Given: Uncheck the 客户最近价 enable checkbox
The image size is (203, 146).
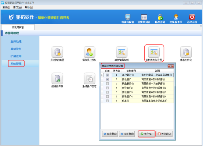Looking at the screenshot, I should coord(107,75).
